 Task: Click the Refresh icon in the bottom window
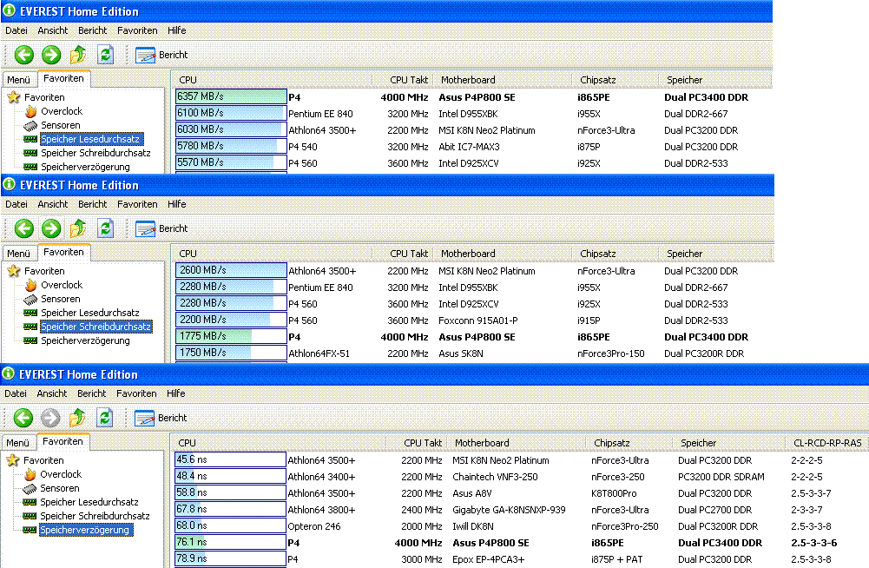(104, 417)
